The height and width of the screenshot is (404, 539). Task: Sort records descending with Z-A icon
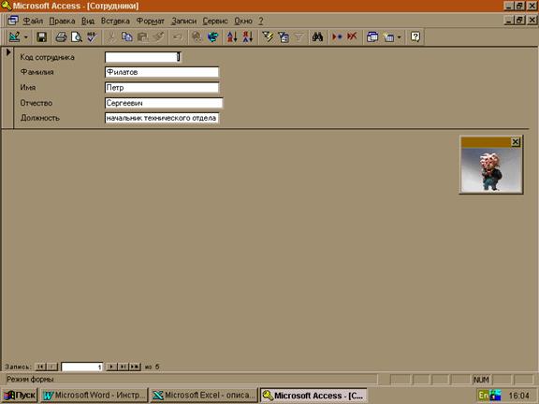point(247,36)
